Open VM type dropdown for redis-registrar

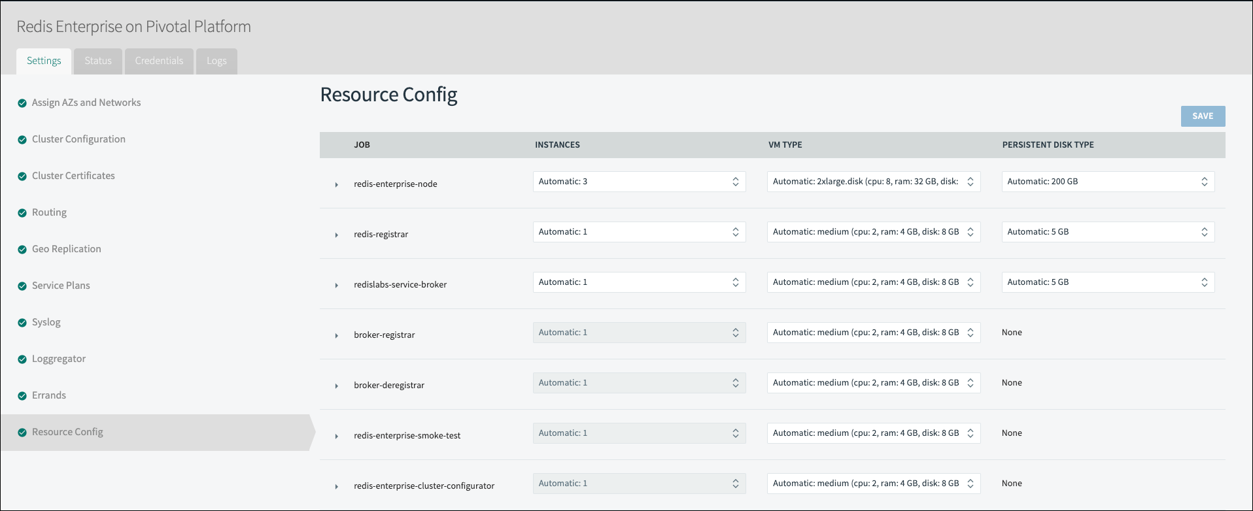873,232
